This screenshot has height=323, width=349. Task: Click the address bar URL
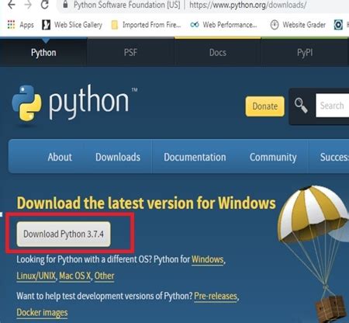(x=247, y=5)
